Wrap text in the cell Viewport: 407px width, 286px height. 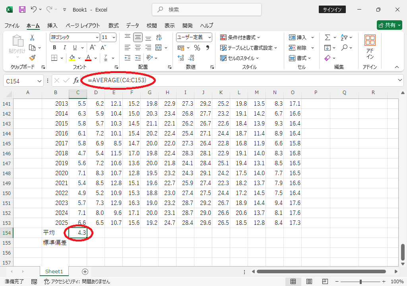coord(159,37)
